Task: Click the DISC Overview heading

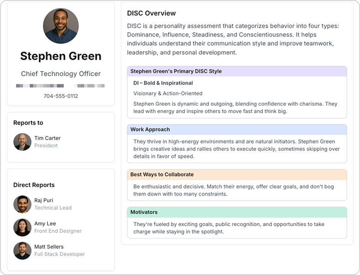Action: pyautogui.click(x=151, y=13)
